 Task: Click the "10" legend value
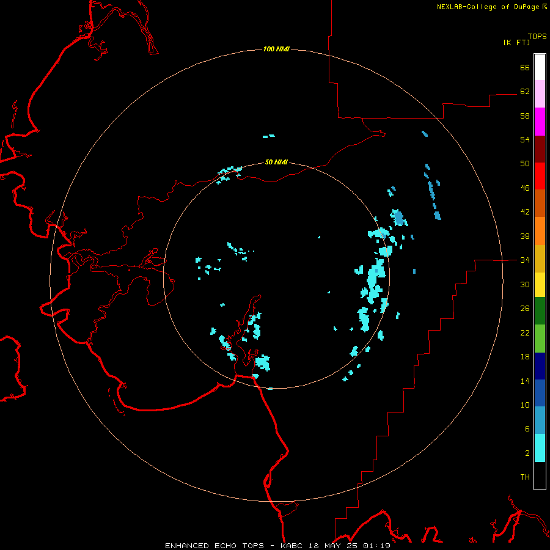click(525, 405)
